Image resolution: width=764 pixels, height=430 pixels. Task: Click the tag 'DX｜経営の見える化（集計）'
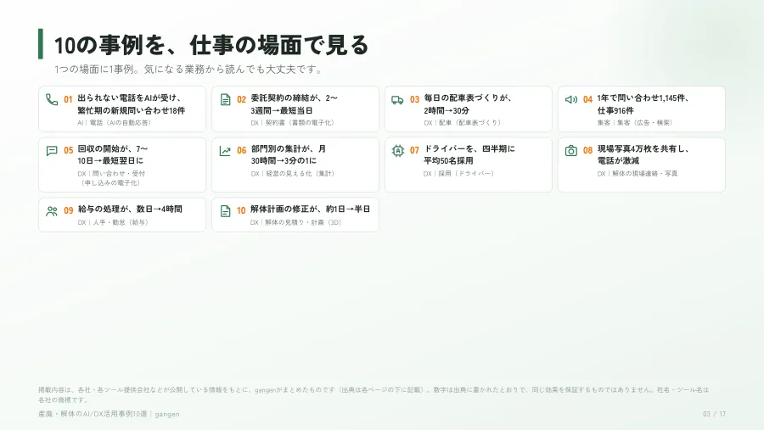(x=294, y=173)
